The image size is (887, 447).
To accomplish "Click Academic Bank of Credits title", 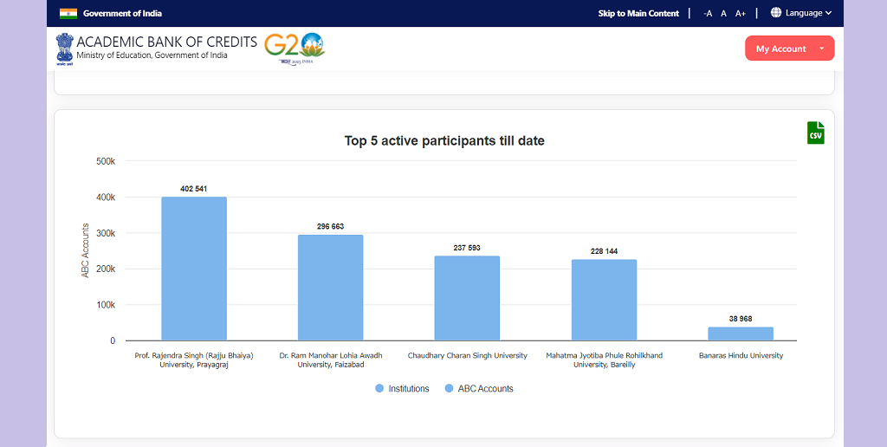I will tap(167, 42).
